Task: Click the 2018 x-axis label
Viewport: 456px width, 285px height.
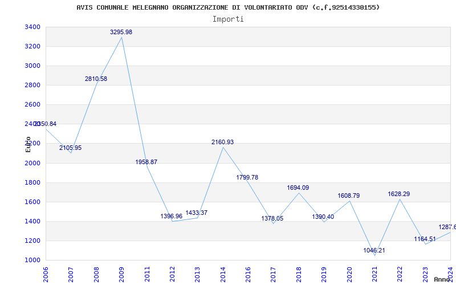Action: pyautogui.click(x=299, y=275)
